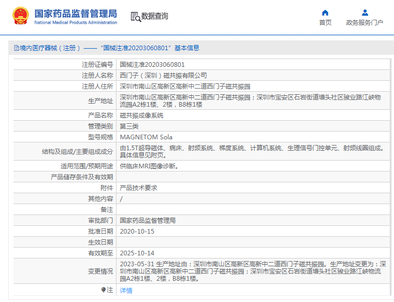Select the value 国械注准20203060801 in the table

pyautogui.click(x=152, y=65)
